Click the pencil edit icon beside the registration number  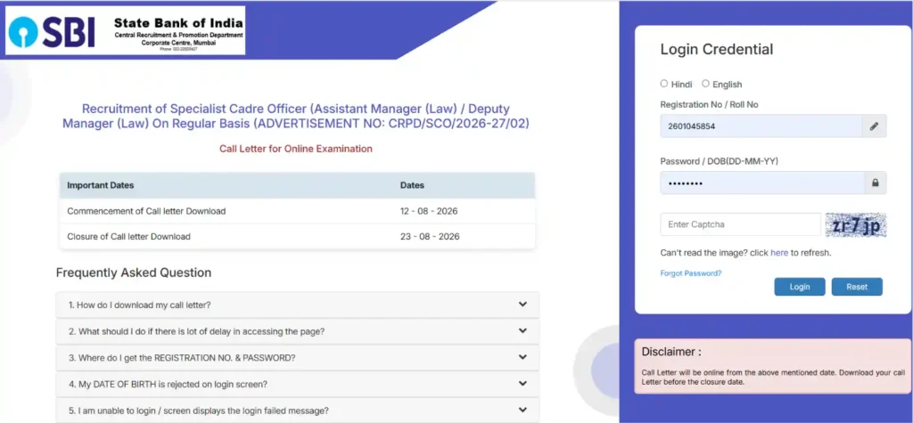[874, 126]
